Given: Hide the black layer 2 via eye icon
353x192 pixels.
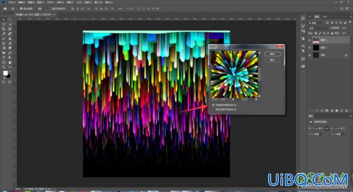Looking at the screenshot, I should 309,47.
